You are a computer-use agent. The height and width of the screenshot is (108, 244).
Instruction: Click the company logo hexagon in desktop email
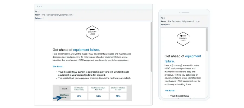tap(92, 32)
